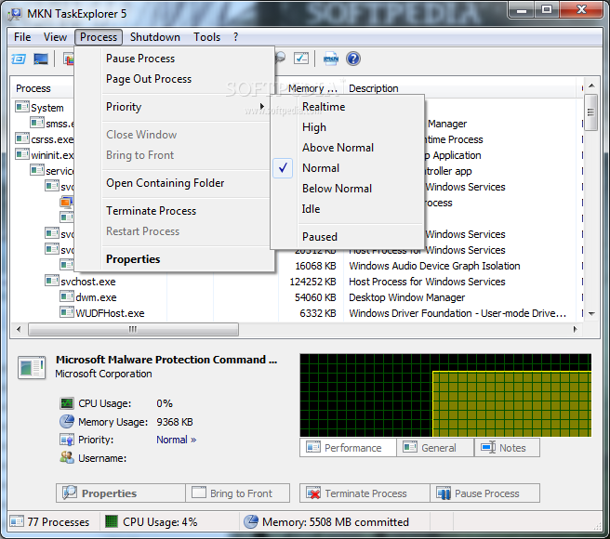This screenshot has height=539, width=610.
Task: Click the MKN logo toolbar icon
Action: (331, 59)
